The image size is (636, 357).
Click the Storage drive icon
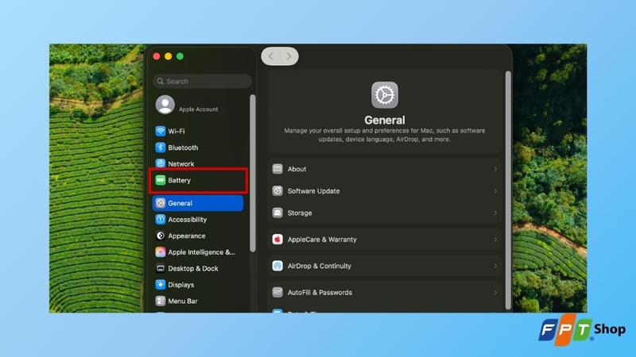tap(277, 213)
